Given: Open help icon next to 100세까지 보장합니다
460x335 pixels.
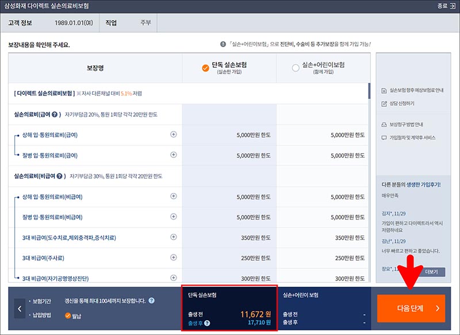Looking at the screenshot, I should point(151,301).
